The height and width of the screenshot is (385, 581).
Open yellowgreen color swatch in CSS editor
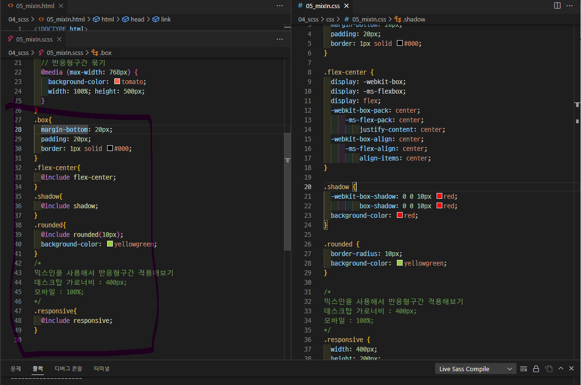coord(399,263)
